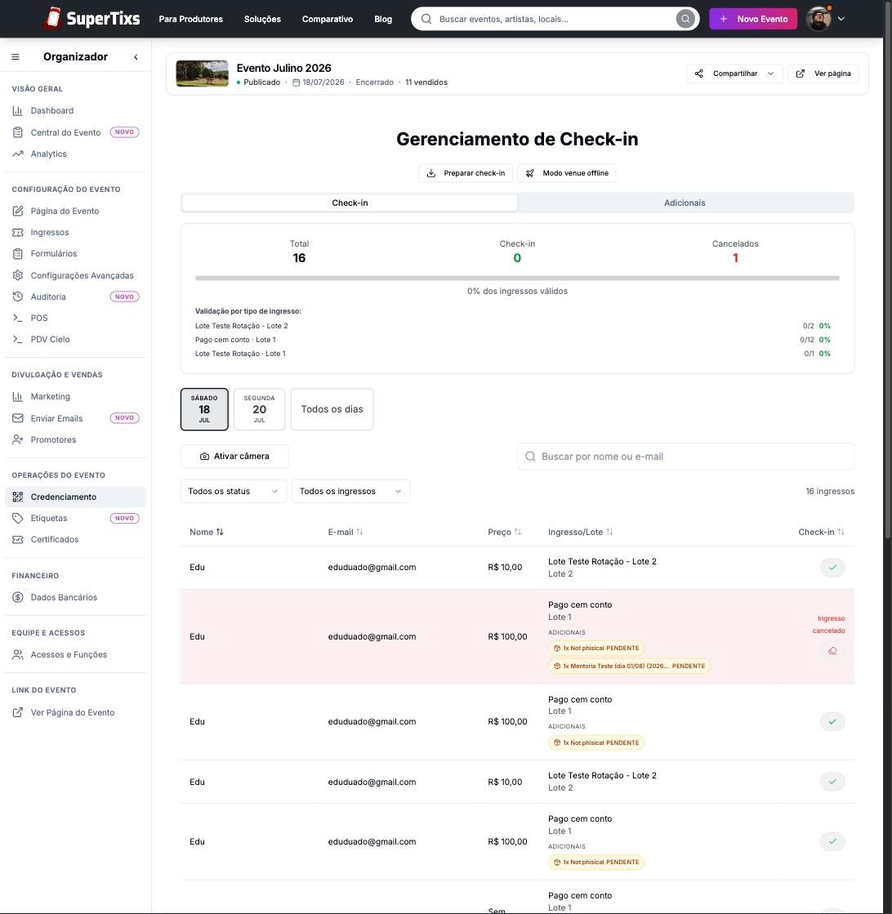The width and height of the screenshot is (892, 914).
Task: Toggle check-in for the third Edu row
Action: coord(832,721)
